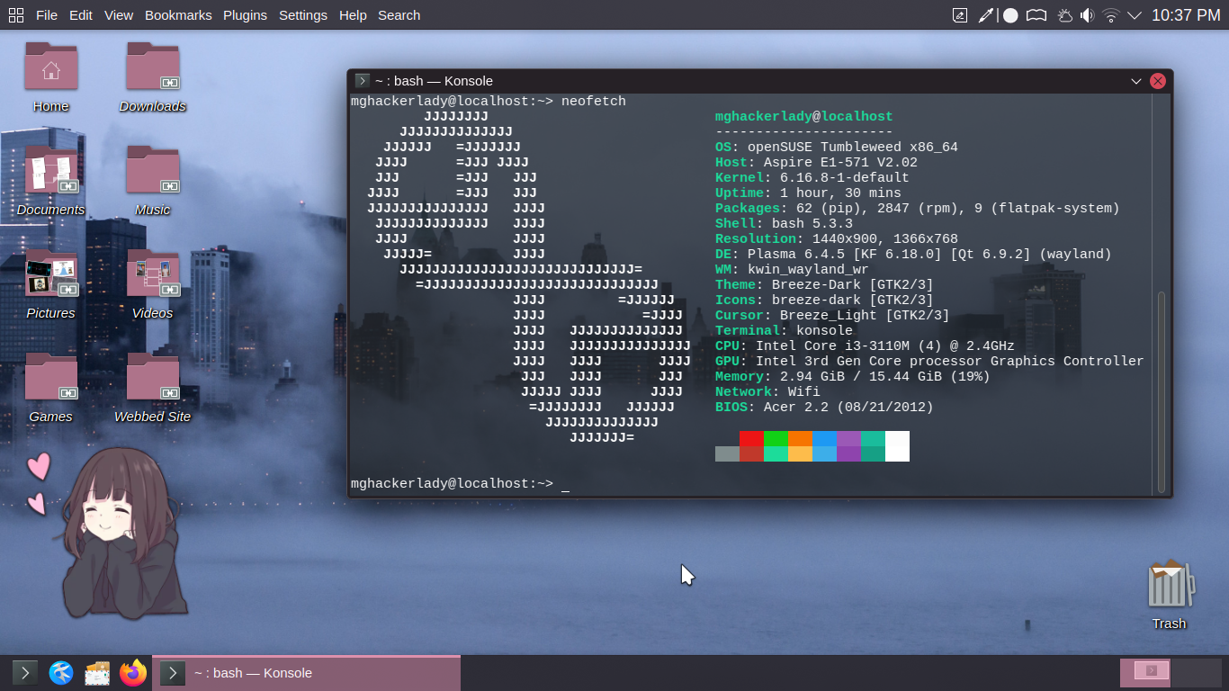Open the Wi-Fi network settings tray icon
Image resolution: width=1229 pixels, height=691 pixels.
click(x=1111, y=15)
